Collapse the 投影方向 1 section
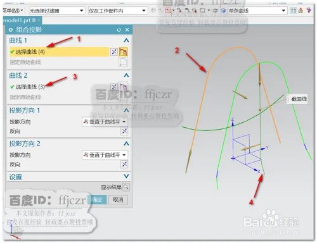 click(x=126, y=110)
